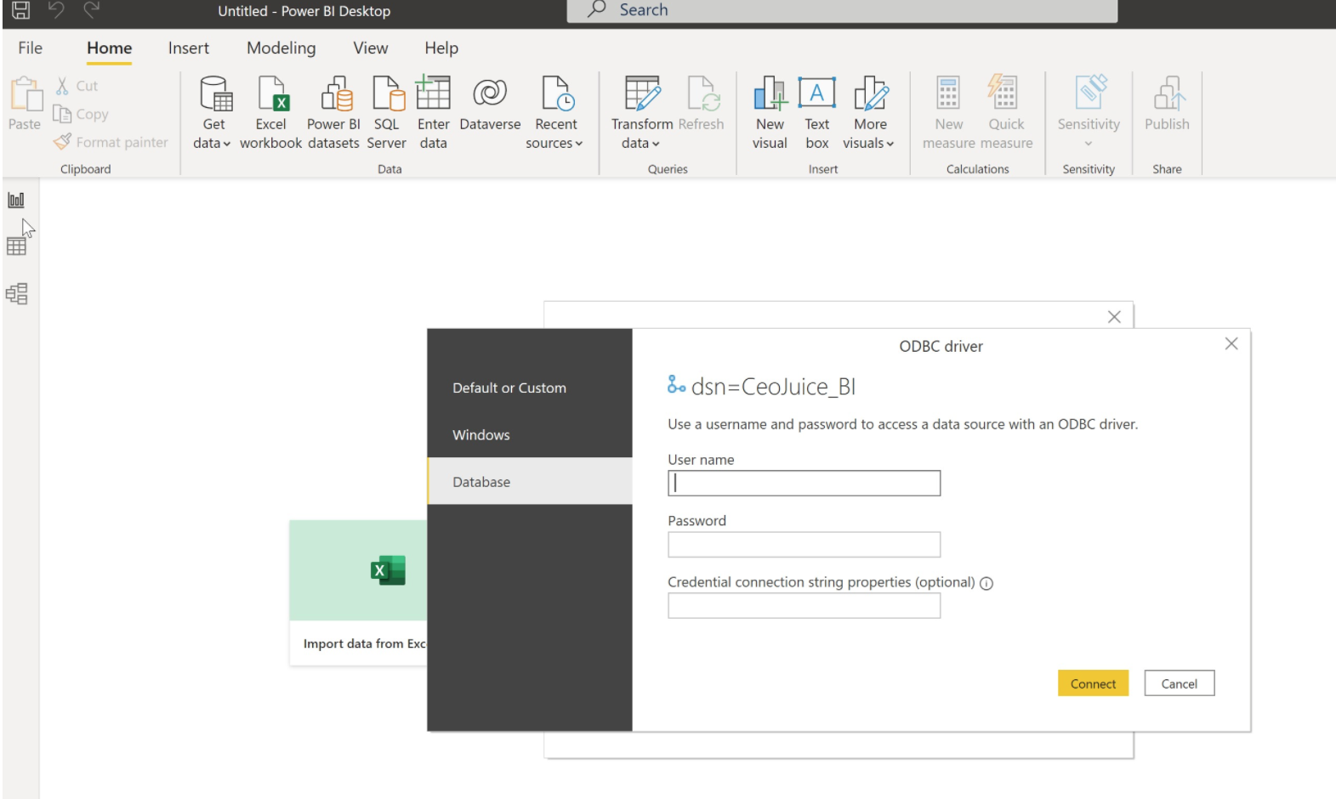Select Database authentication option
The width and height of the screenshot is (1336, 799).
[x=530, y=481]
